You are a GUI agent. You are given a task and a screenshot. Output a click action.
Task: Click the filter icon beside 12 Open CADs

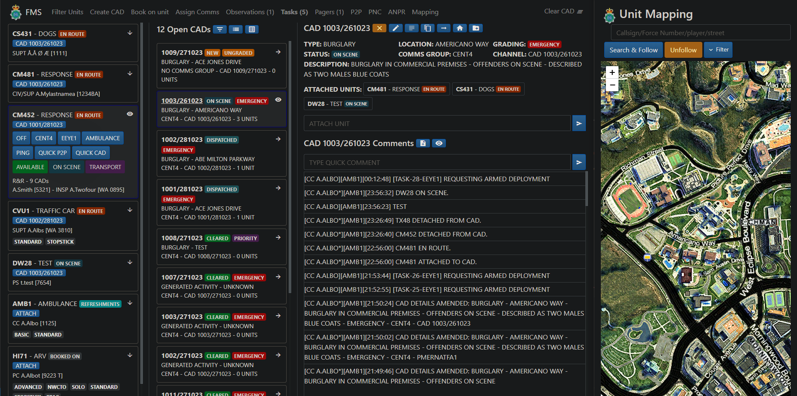[x=220, y=29]
